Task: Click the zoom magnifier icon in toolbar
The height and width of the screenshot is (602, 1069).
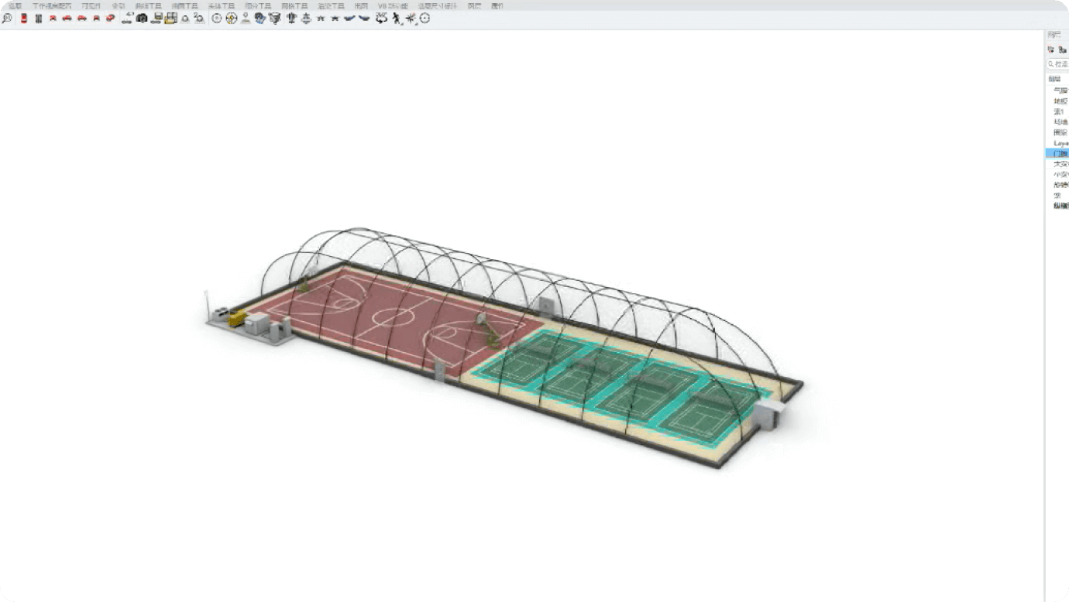Action: coord(7,18)
